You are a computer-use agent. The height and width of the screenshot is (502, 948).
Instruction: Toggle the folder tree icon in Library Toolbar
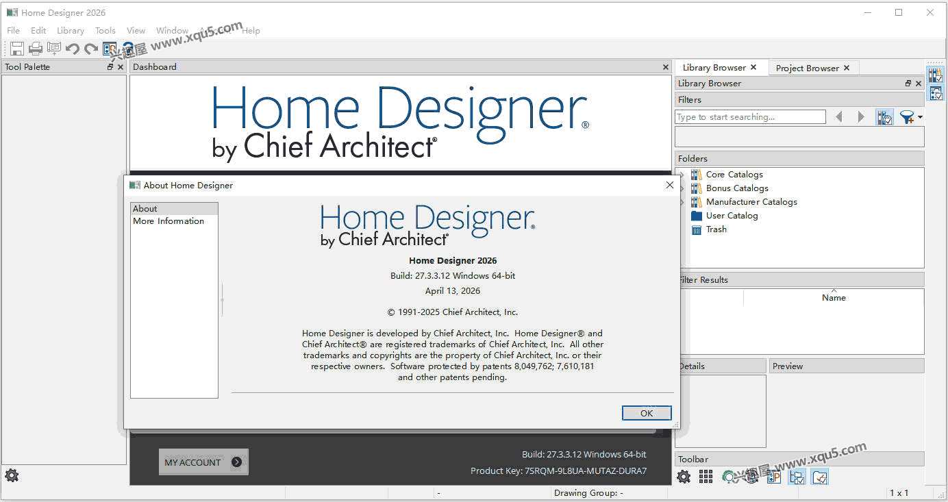(x=797, y=477)
